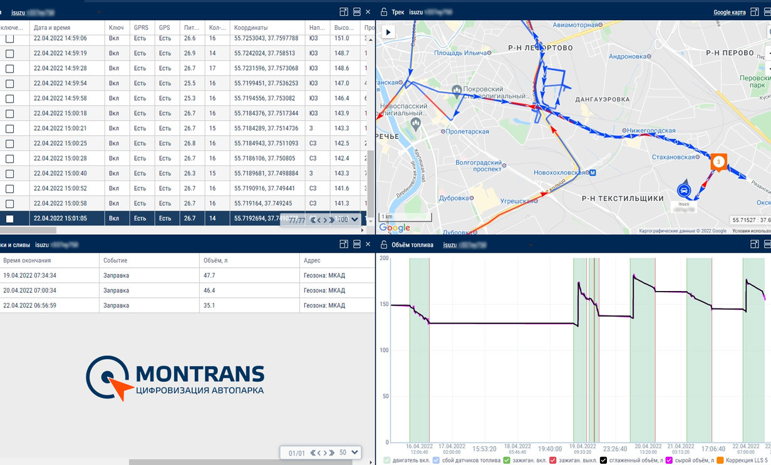Toggle Коррекция LLS 5 orange legend item
Screen dimensions: 771x465
(720, 460)
